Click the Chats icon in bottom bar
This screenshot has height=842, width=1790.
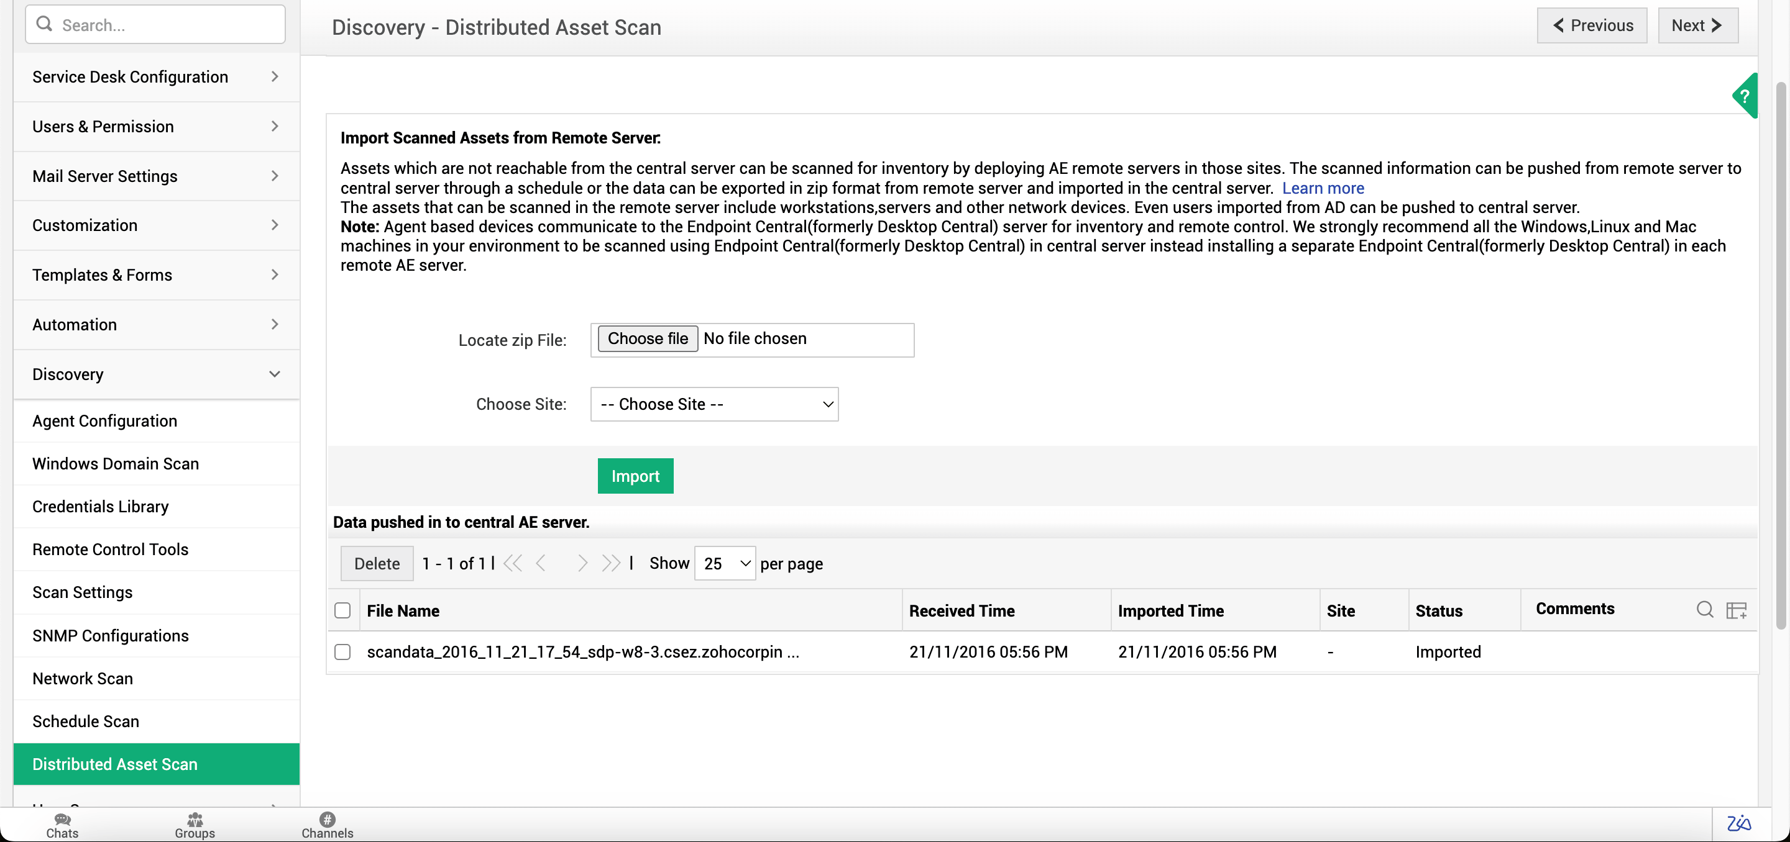pos(62,824)
